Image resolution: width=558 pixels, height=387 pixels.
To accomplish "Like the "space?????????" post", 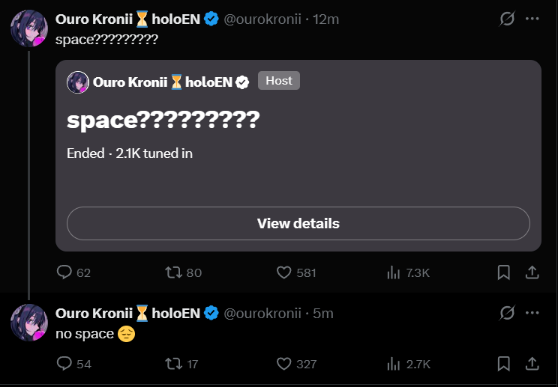I will tap(283, 272).
